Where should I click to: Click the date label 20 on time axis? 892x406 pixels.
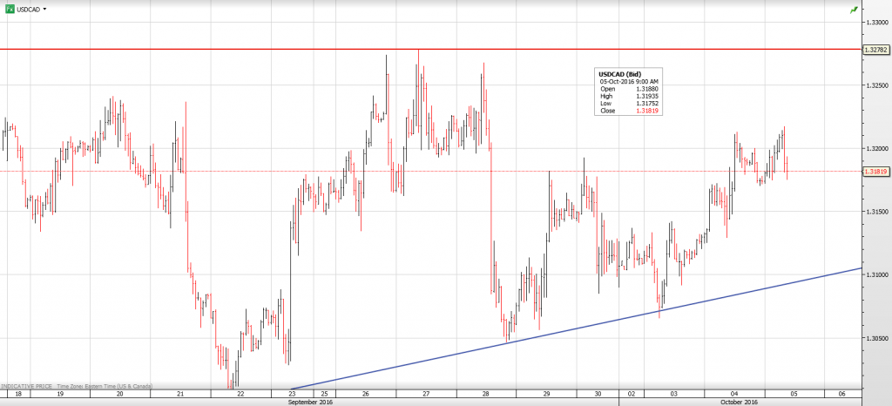[x=120, y=394]
